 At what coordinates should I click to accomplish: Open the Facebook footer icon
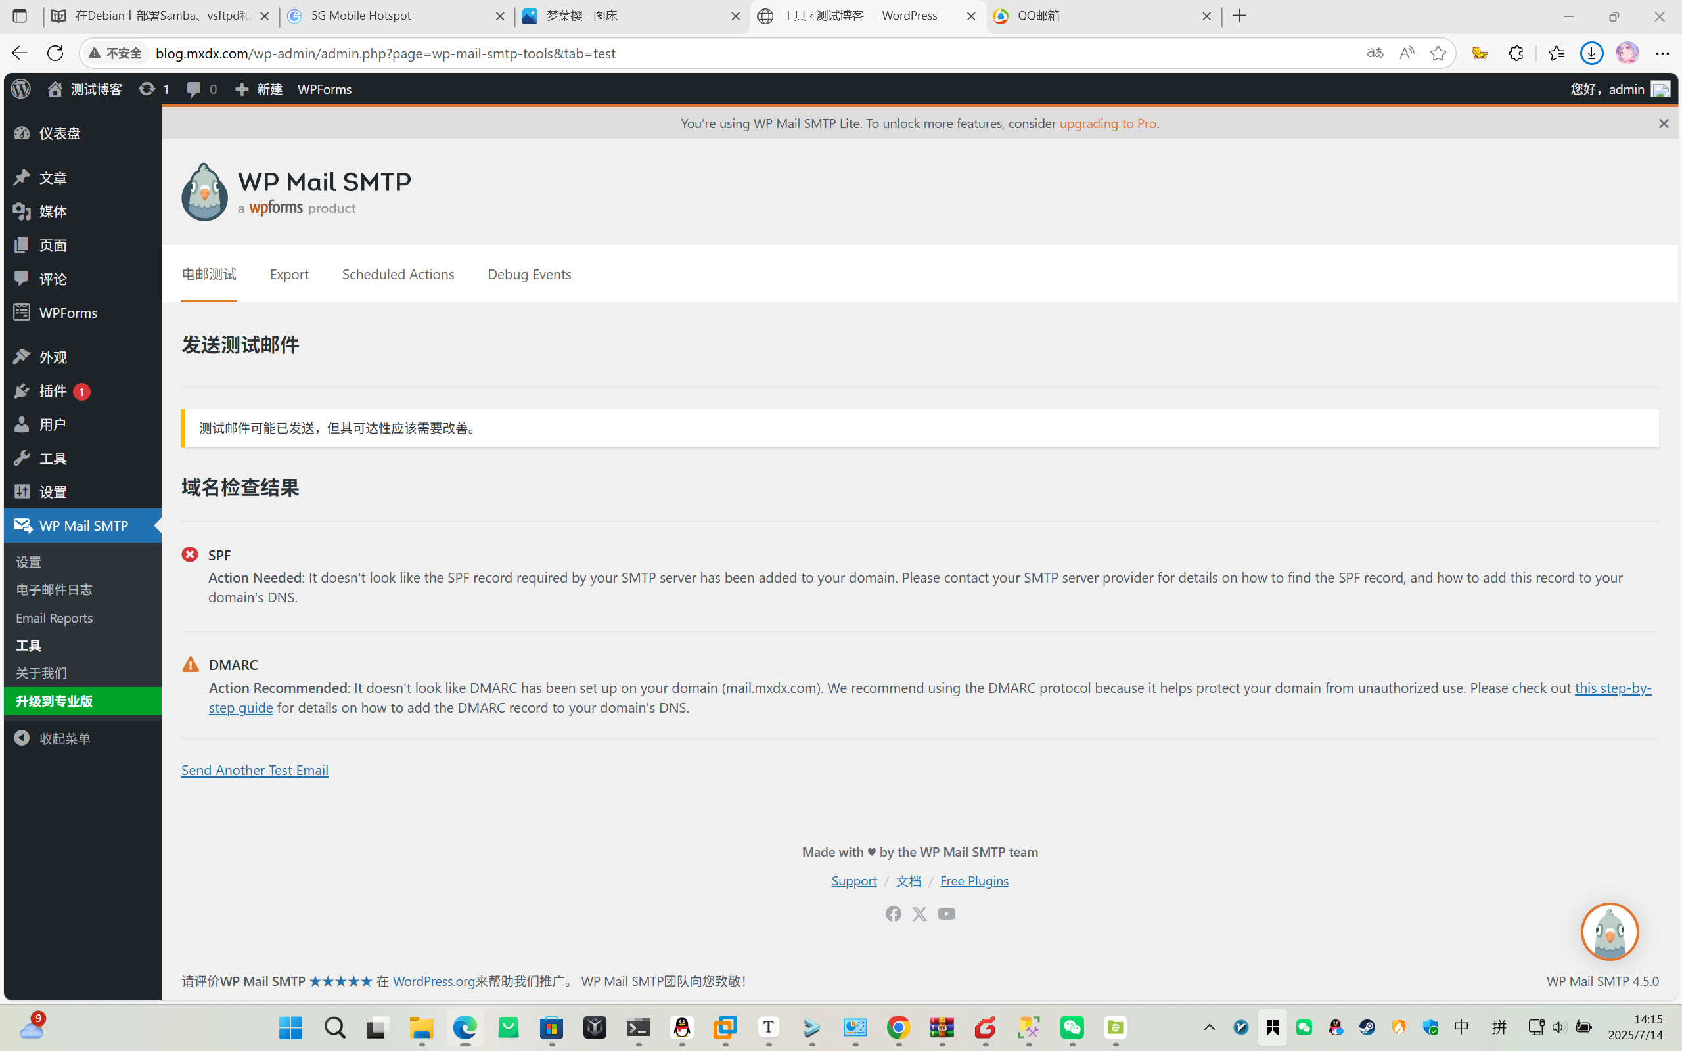tap(893, 913)
